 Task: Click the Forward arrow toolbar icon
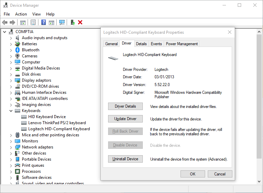click(12, 22)
